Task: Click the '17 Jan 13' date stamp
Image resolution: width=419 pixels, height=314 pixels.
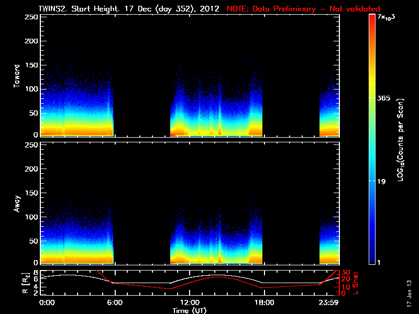Action: (x=409, y=293)
